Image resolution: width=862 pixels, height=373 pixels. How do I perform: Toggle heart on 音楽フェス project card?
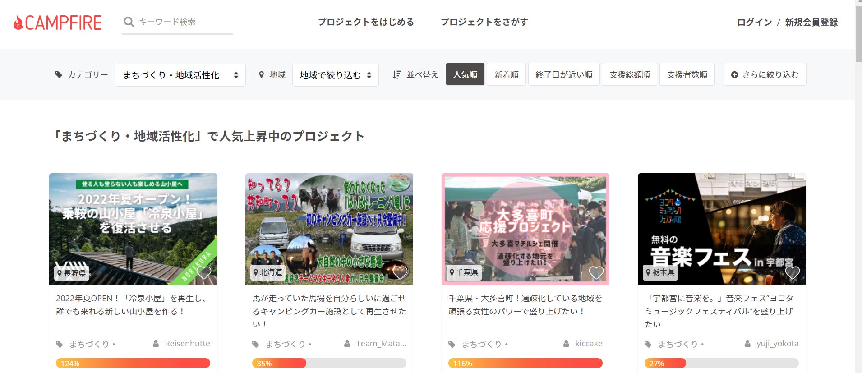pyautogui.click(x=793, y=272)
